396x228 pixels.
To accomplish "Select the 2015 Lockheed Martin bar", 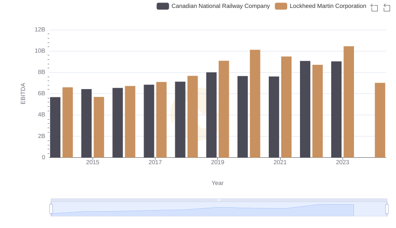I will pyautogui.click(x=99, y=128).
